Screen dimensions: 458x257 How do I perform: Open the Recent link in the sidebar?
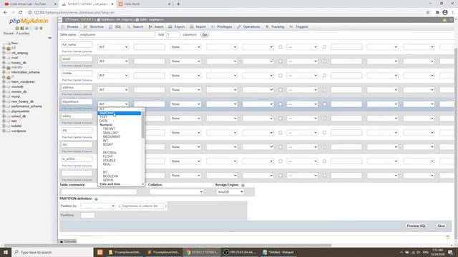point(9,34)
